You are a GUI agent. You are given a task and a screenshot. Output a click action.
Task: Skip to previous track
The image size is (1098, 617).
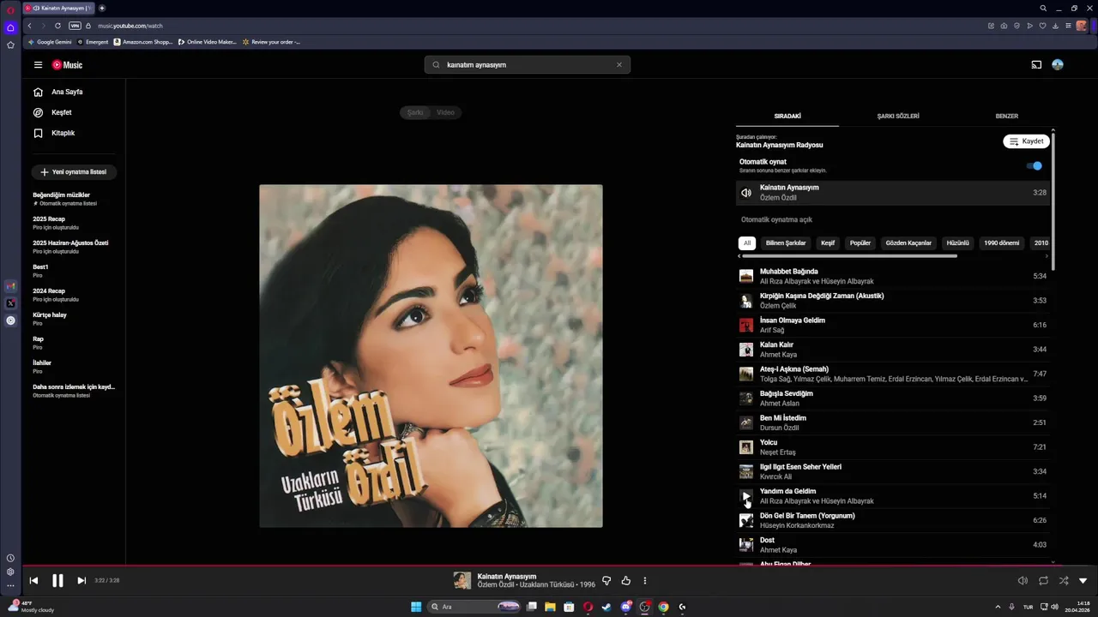[33, 580]
